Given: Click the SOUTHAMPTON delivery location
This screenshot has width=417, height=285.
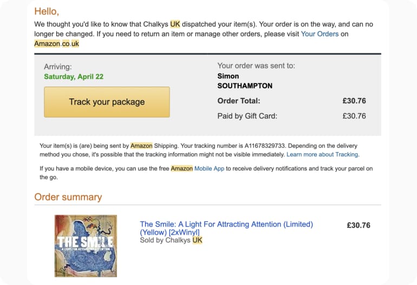Looking at the screenshot, I should coord(245,86).
